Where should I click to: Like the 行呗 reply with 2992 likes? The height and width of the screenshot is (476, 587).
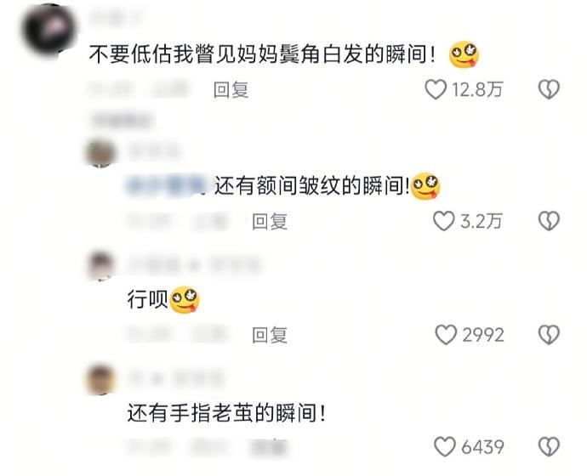click(446, 334)
